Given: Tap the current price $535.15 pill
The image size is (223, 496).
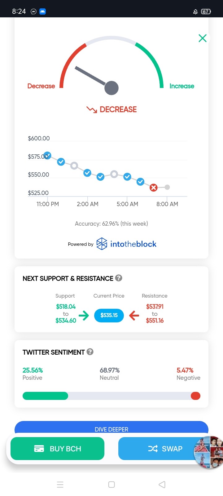Looking at the screenshot, I should [109, 315].
